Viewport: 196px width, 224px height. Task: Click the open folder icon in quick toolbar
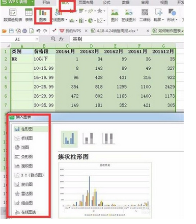click(4, 31)
